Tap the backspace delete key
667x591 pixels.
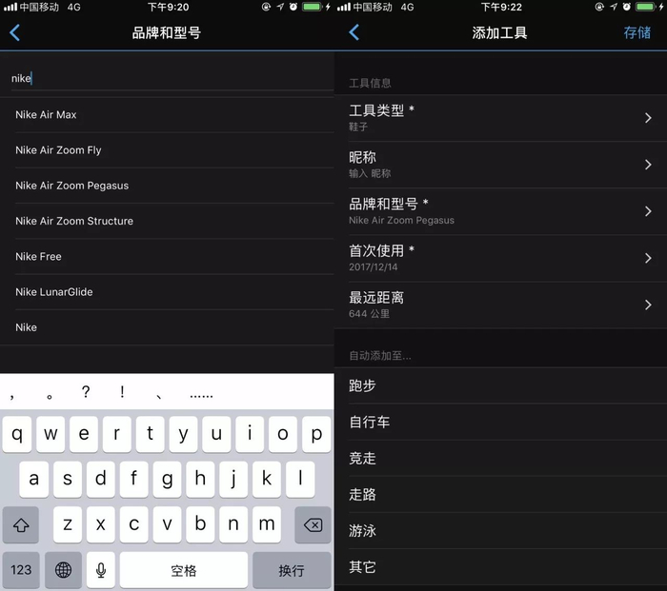click(x=313, y=525)
